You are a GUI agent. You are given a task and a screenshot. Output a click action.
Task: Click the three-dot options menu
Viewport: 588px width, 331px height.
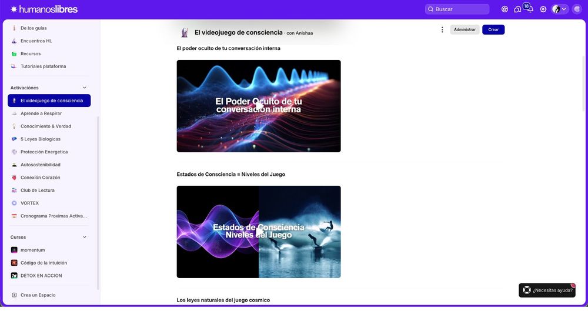coord(442,29)
